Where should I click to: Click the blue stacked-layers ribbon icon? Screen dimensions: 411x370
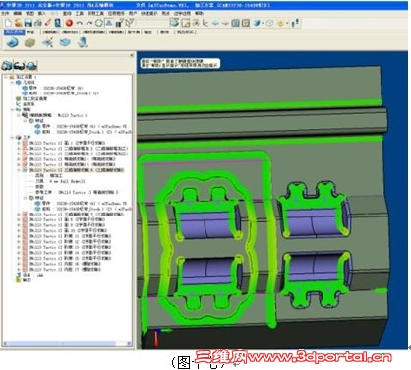pos(65,42)
